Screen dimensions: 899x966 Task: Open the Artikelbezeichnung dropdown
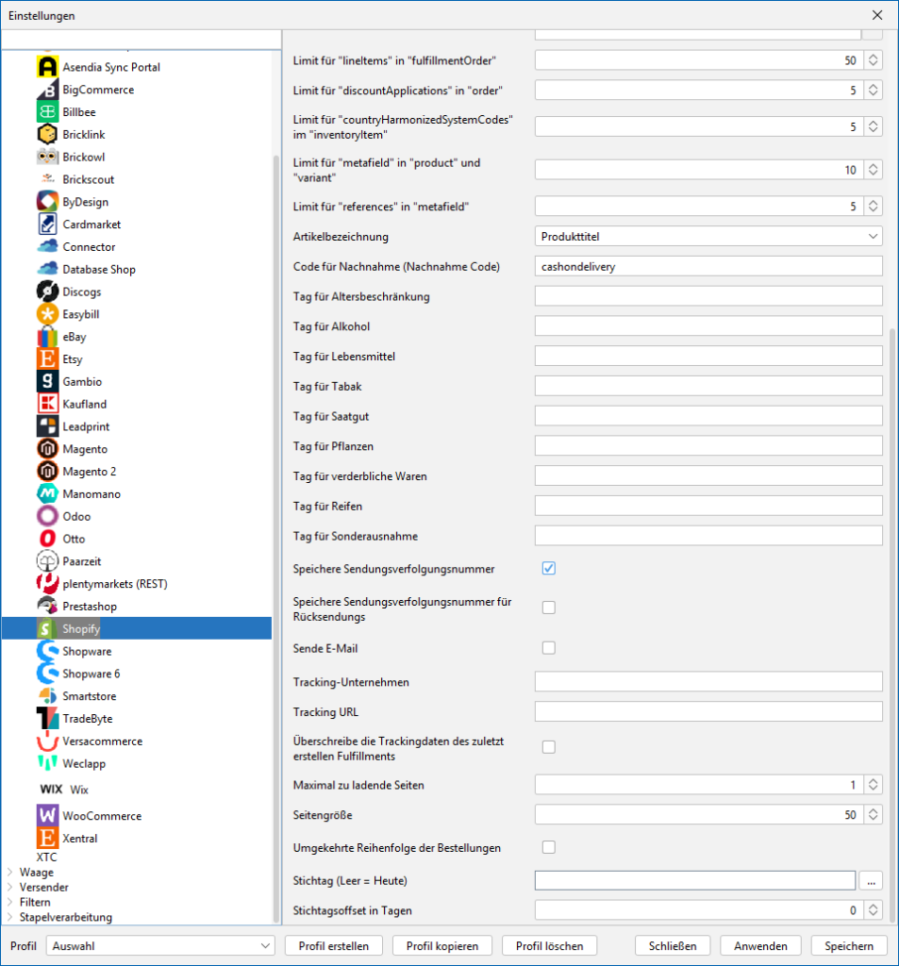coord(708,237)
